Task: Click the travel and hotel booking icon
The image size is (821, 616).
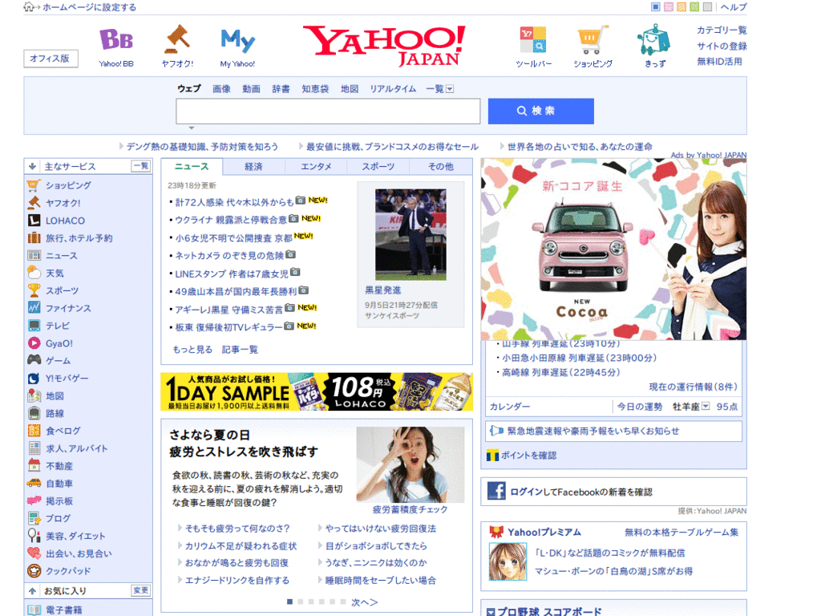Action: pos(34,237)
